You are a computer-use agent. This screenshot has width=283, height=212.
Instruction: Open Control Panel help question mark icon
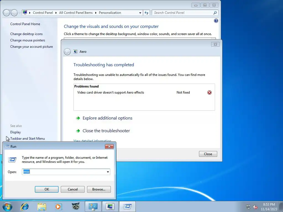tap(216, 21)
